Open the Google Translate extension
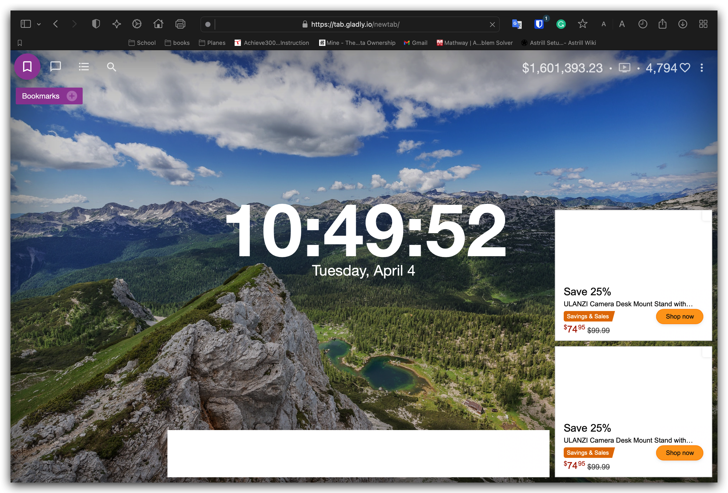 coord(516,24)
